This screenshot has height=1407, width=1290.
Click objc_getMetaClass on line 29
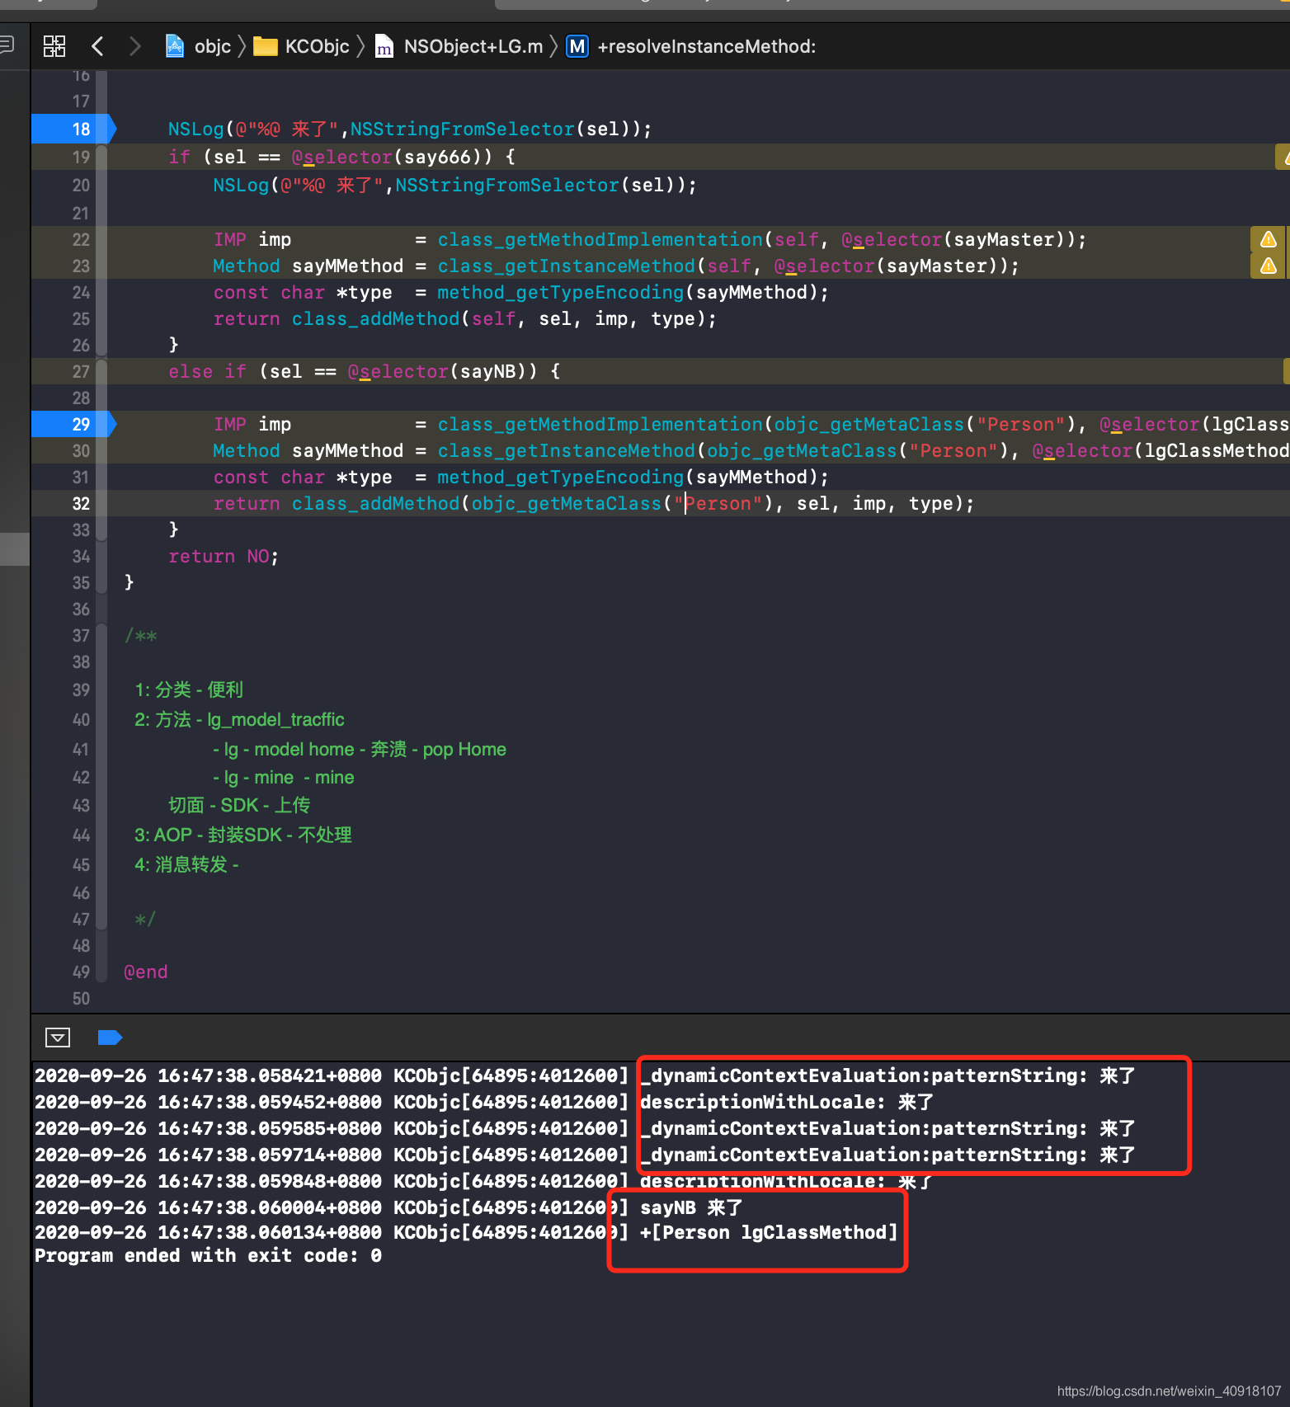point(869,424)
